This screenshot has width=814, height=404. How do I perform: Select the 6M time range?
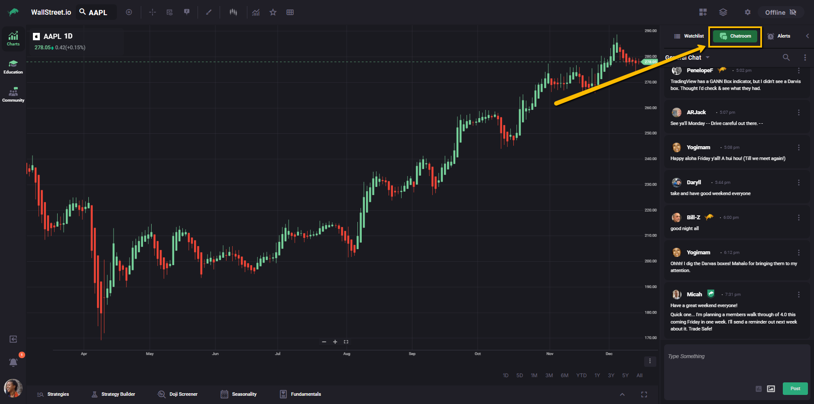click(564, 375)
